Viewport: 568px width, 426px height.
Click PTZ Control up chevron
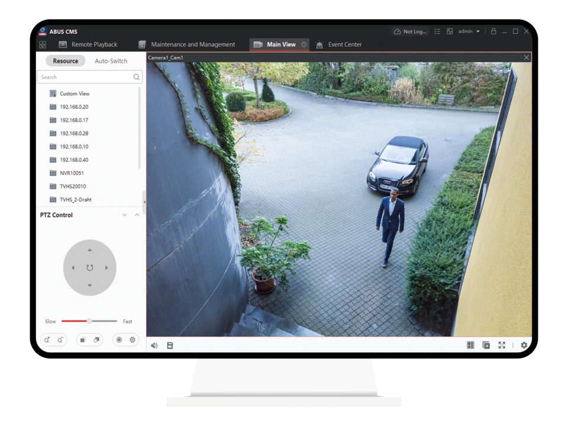[137, 215]
